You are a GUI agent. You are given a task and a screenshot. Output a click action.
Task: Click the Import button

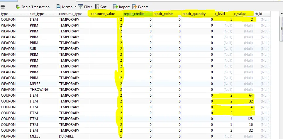click(x=121, y=7)
